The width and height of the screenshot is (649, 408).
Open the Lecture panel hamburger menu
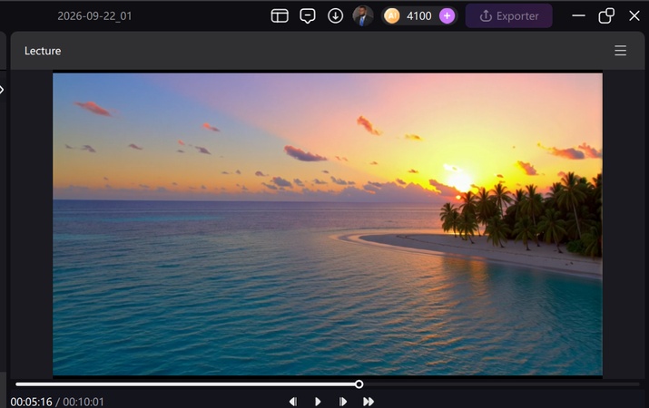point(620,51)
